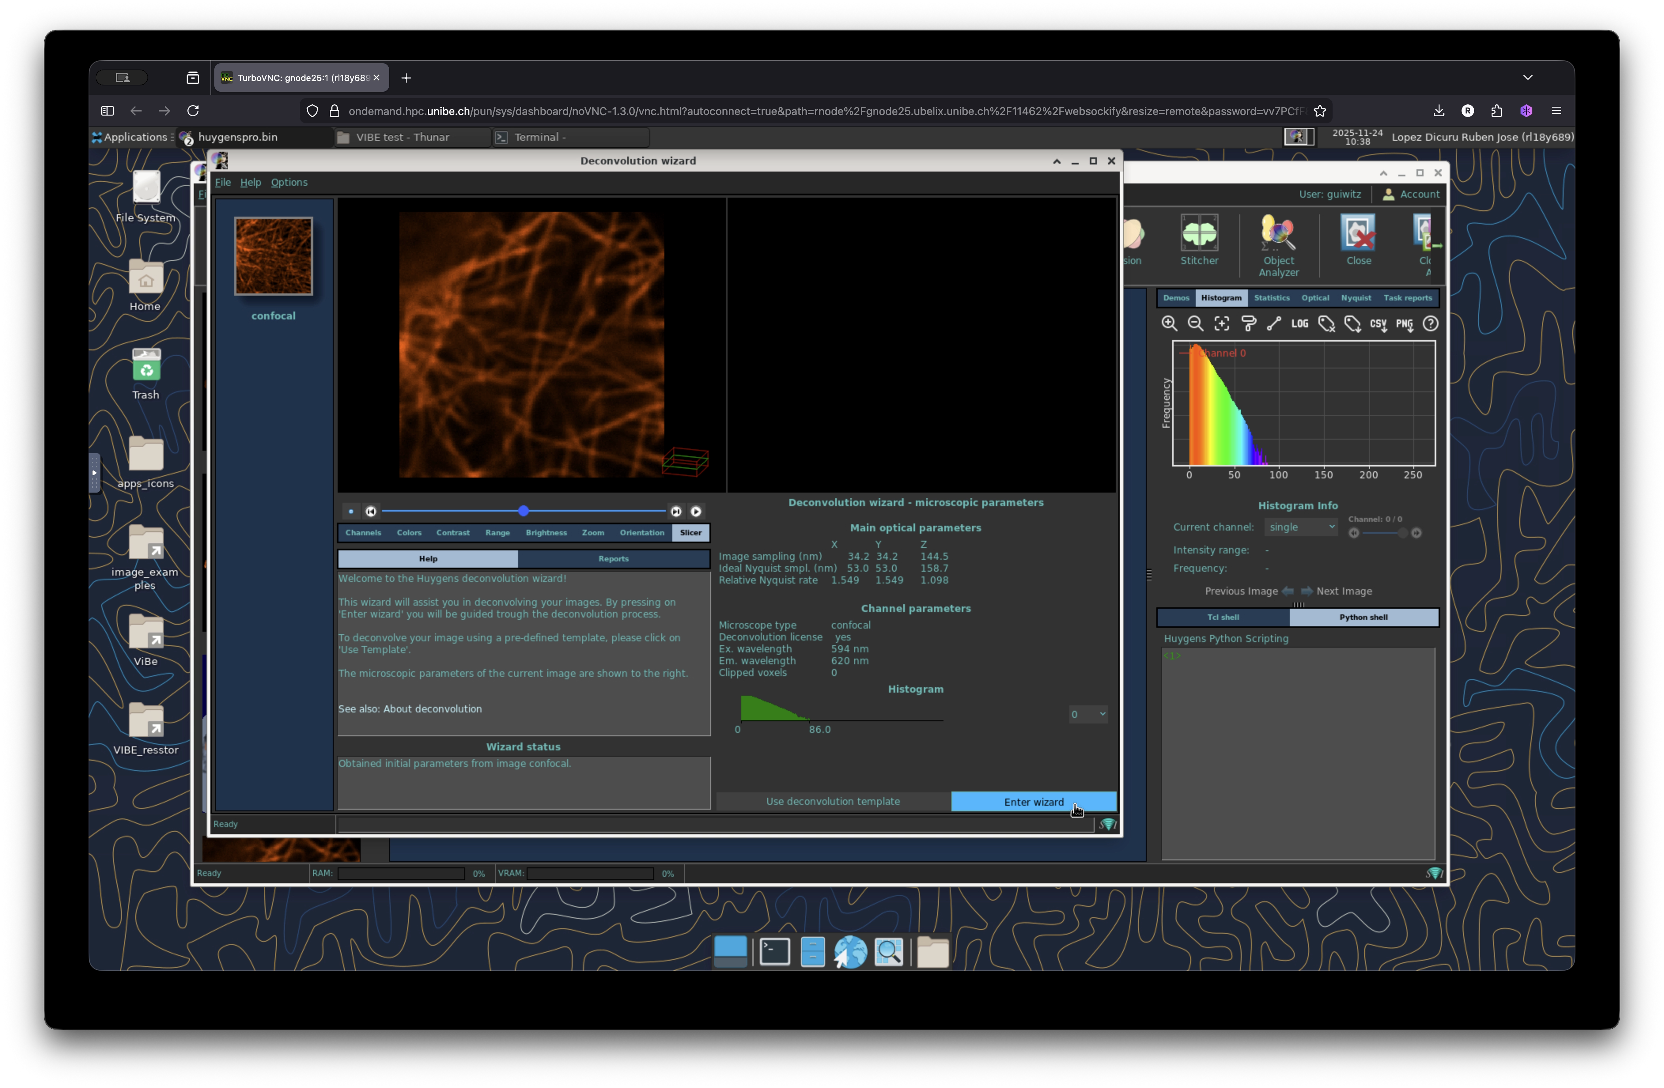Image resolution: width=1664 pixels, height=1088 pixels.
Task: Save histogram as PNG image
Action: [x=1404, y=324]
